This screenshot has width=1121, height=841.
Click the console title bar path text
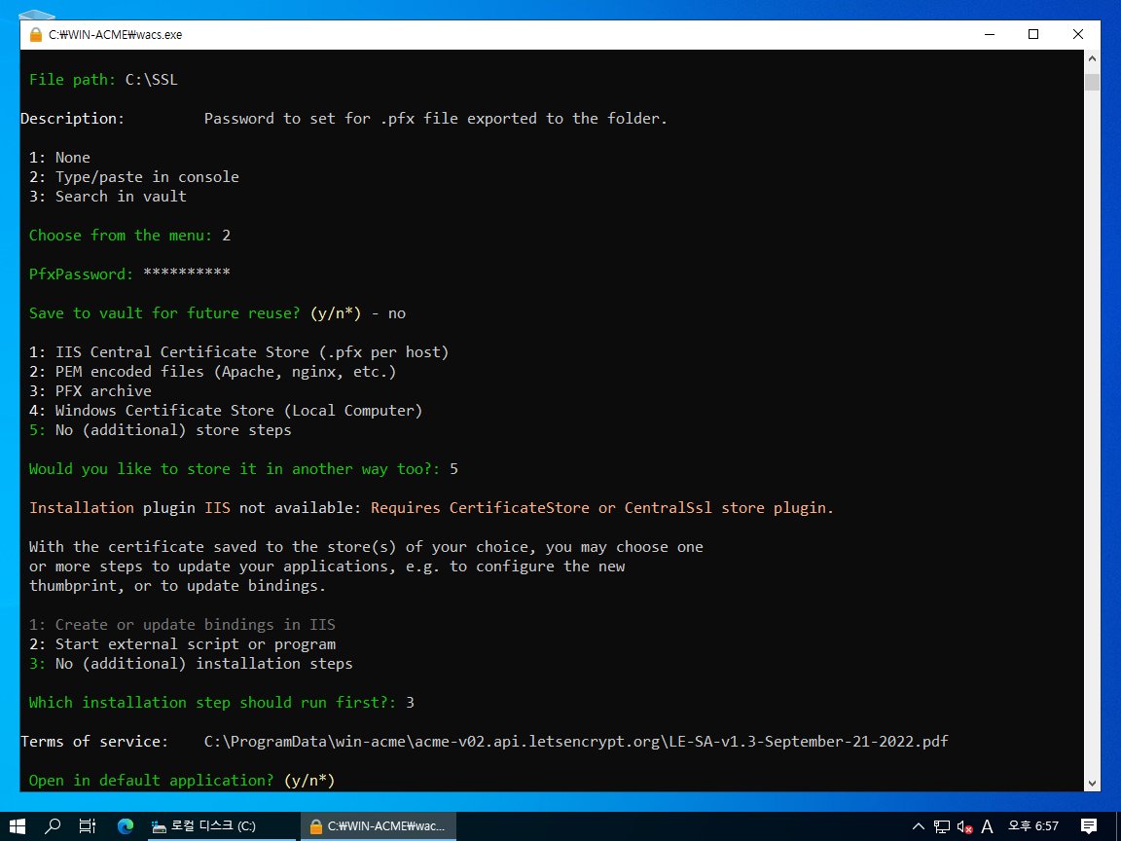(x=115, y=34)
